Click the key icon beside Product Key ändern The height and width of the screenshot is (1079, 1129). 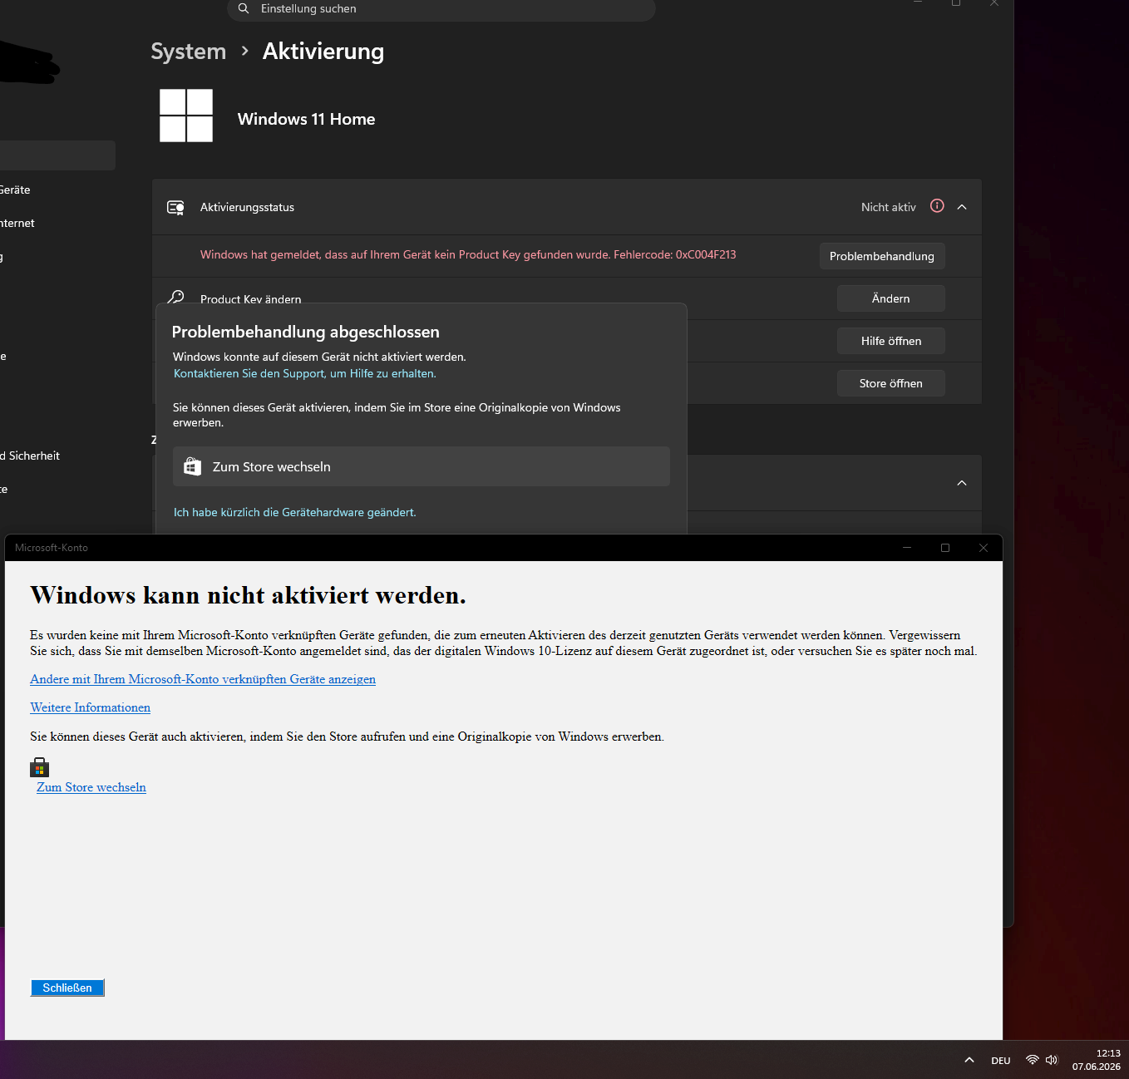(175, 298)
